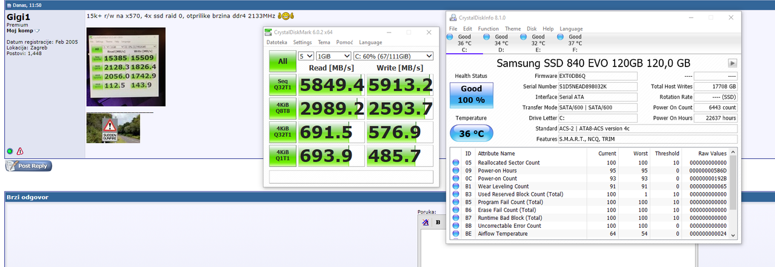
Task: Click the Transfer Mode SATA/600 field
Action: (x=598, y=108)
